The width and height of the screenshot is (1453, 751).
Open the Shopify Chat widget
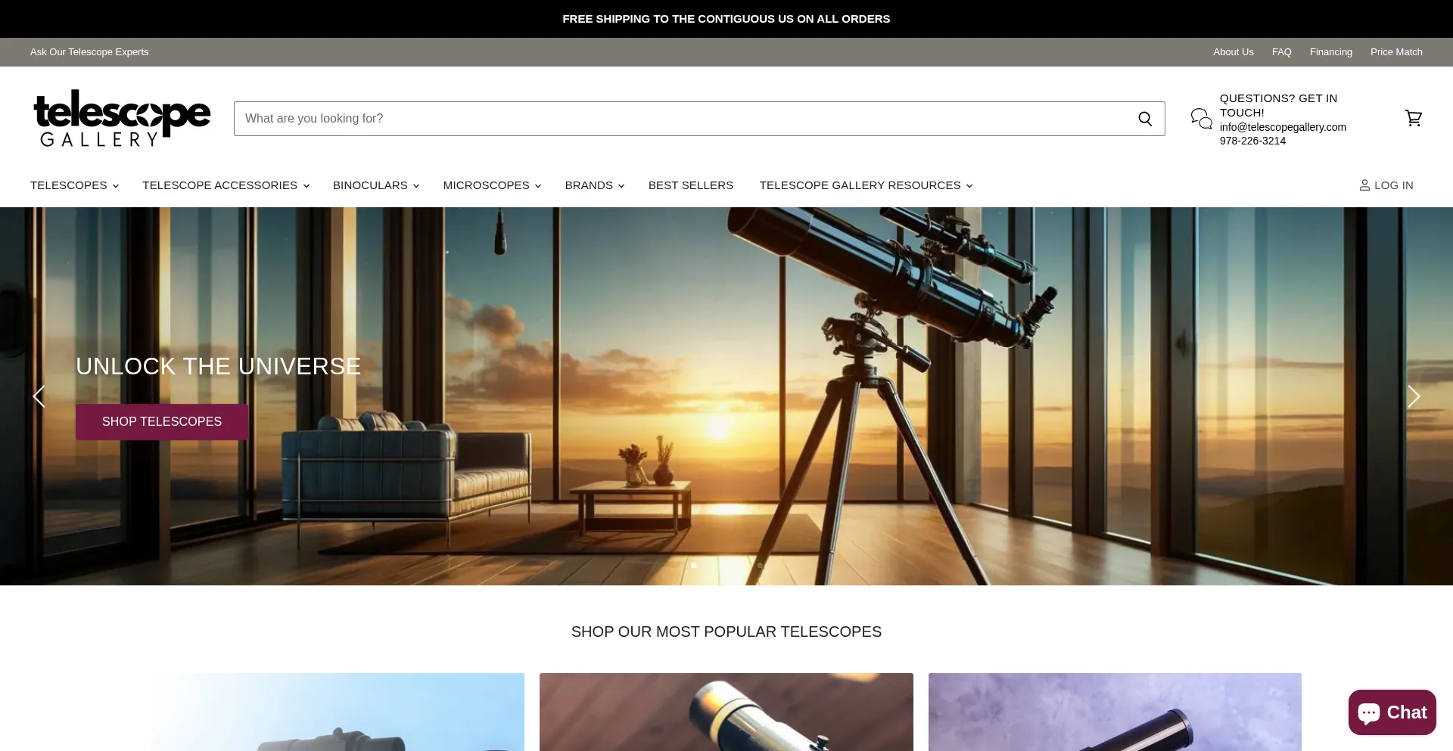coord(1392,712)
